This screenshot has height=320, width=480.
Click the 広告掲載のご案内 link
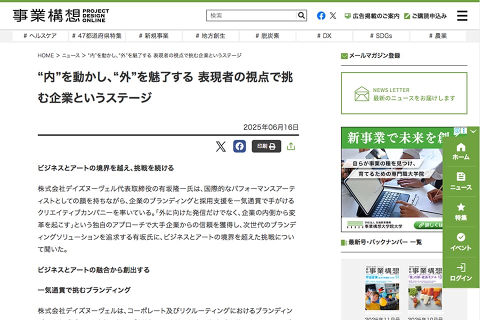click(372, 16)
